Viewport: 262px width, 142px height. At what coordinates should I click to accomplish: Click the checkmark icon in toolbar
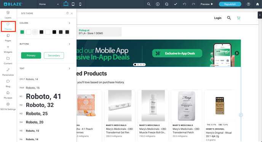coord(176,4)
